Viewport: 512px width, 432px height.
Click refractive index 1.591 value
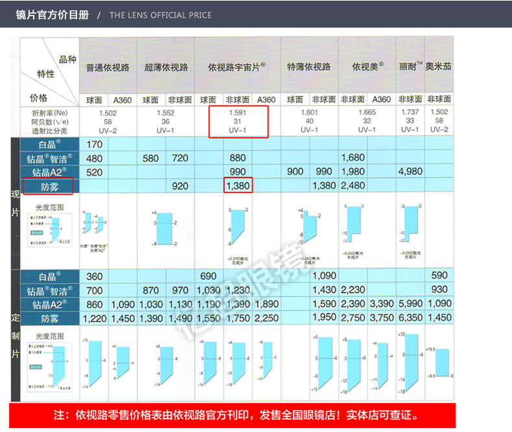pyautogui.click(x=237, y=113)
